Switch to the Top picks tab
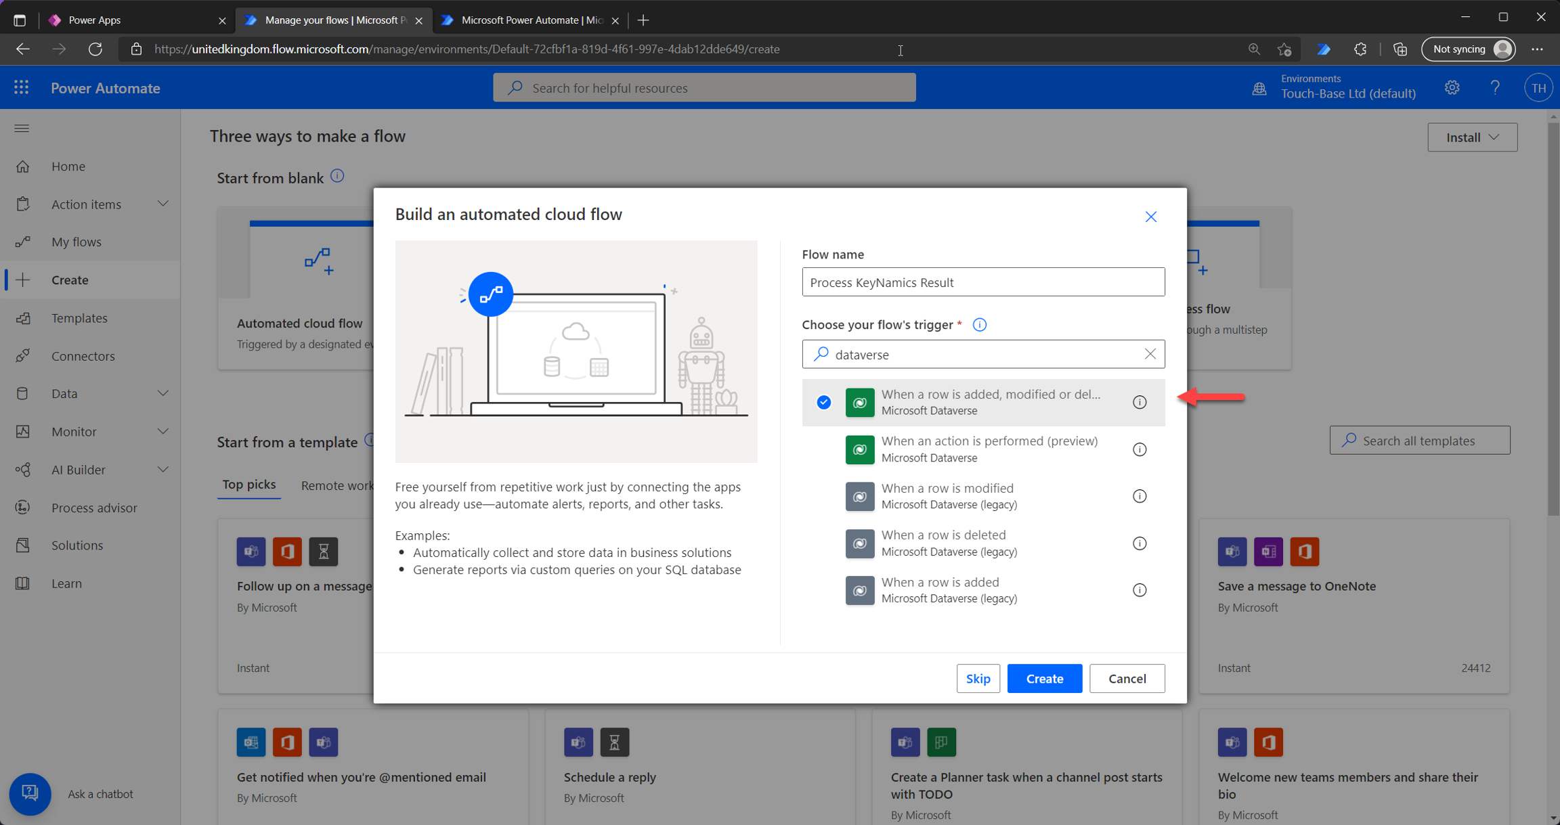The image size is (1560, 825). tap(248, 485)
